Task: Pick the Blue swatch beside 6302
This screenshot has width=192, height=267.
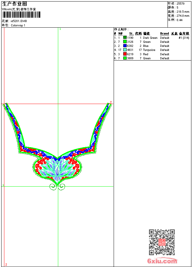Action: (x=125, y=46)
